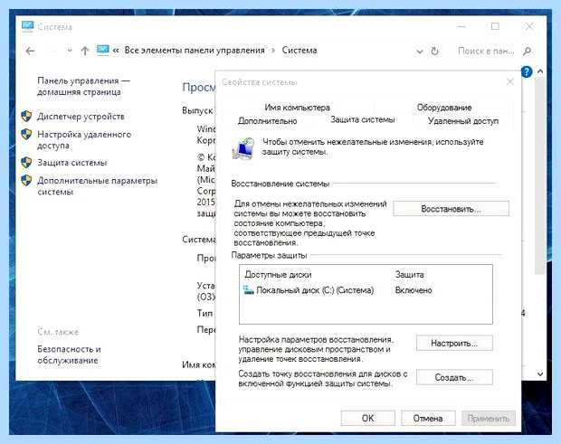Click the Восстановить... button
Viewport: 561px width, 444px height.
coord(451,208)
